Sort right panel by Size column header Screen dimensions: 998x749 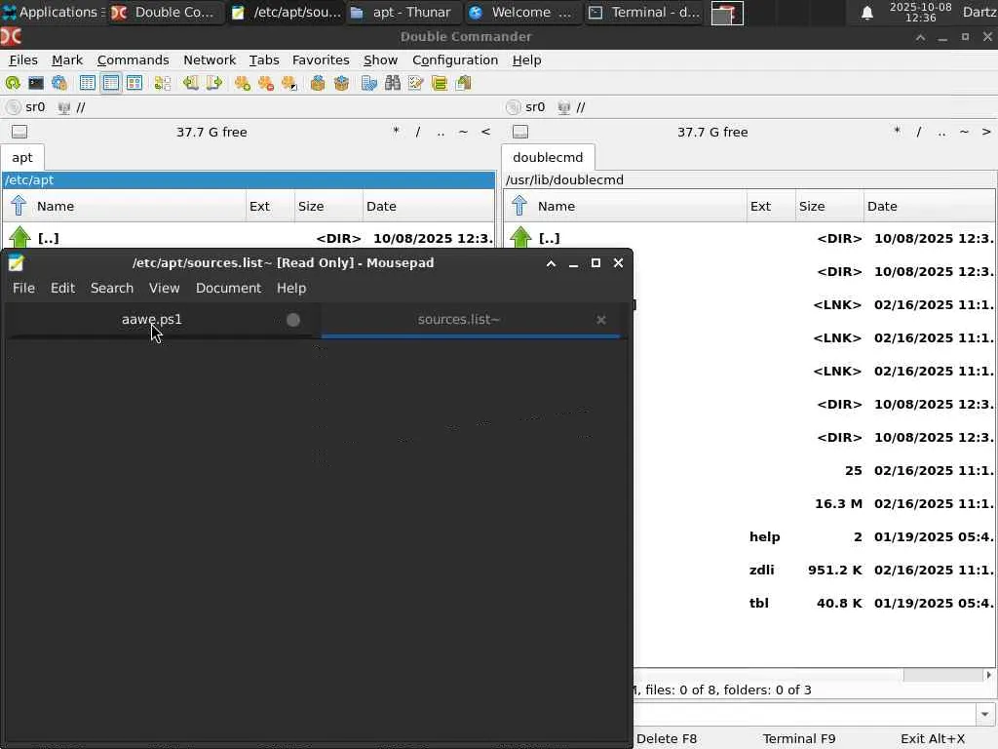tap(828, 207)
